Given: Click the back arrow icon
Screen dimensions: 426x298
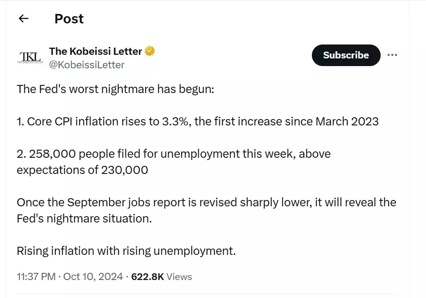Looking at the screenshot, I should [23, 19].
